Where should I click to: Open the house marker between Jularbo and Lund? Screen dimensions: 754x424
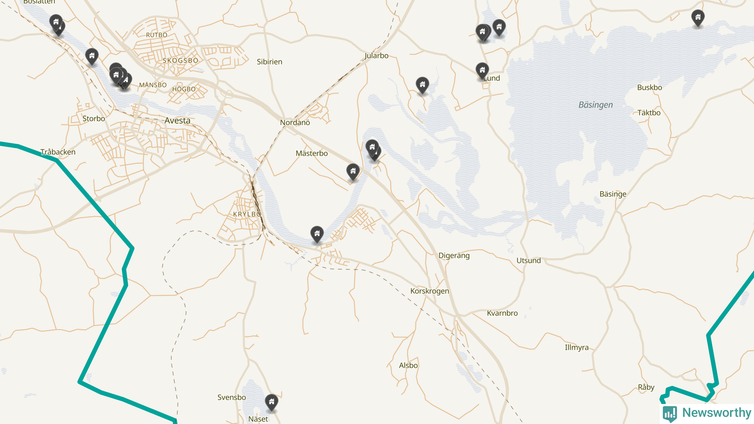click(x=422, y=85)
